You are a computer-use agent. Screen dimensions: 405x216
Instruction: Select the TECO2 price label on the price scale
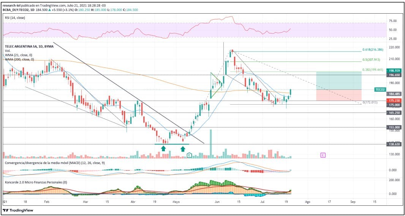tap(380, 89)
